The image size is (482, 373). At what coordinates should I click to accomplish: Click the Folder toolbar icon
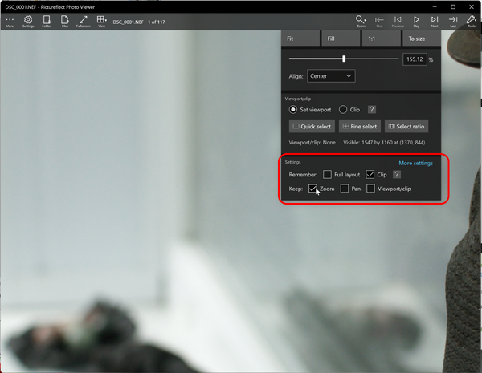(47, 21)
